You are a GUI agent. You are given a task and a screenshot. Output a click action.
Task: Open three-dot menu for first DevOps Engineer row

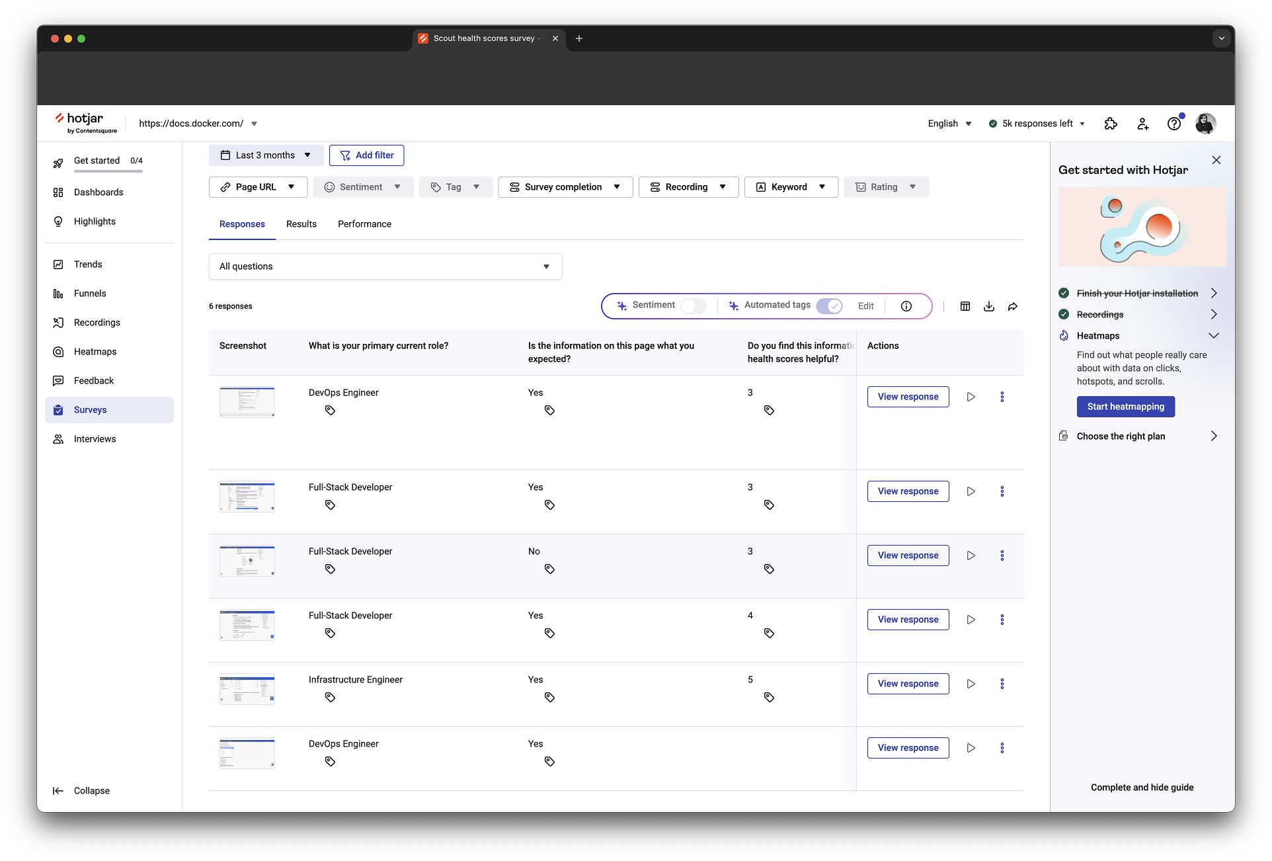coord(1002,397)
